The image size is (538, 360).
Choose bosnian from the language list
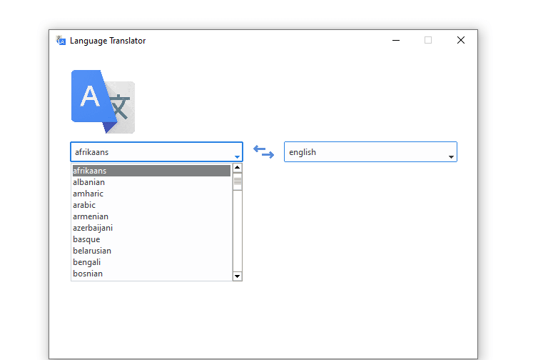pyautogui.click(x=88, y=274)
